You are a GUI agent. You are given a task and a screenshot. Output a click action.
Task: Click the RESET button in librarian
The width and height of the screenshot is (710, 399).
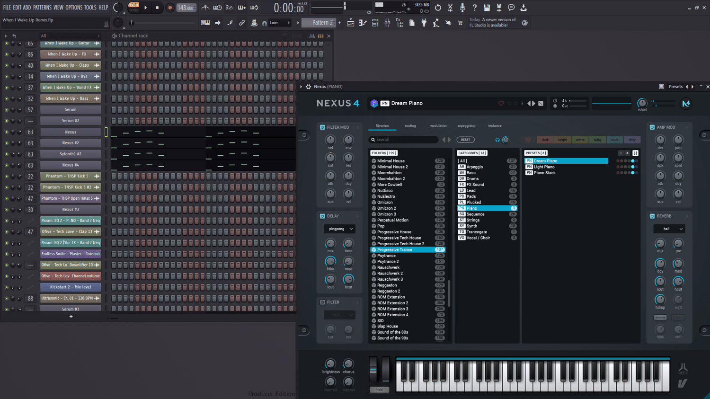tap(466, 140)
